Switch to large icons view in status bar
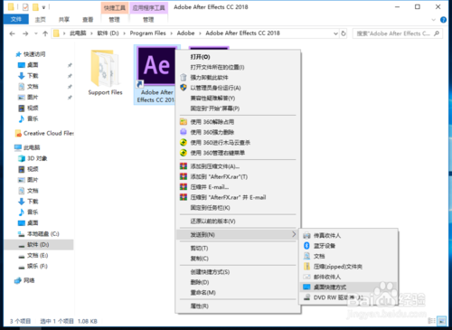 pyautogui.click(x=441, y=321)
